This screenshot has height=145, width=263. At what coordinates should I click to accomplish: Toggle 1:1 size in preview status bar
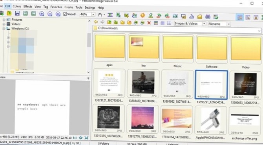tap(75, 138)
